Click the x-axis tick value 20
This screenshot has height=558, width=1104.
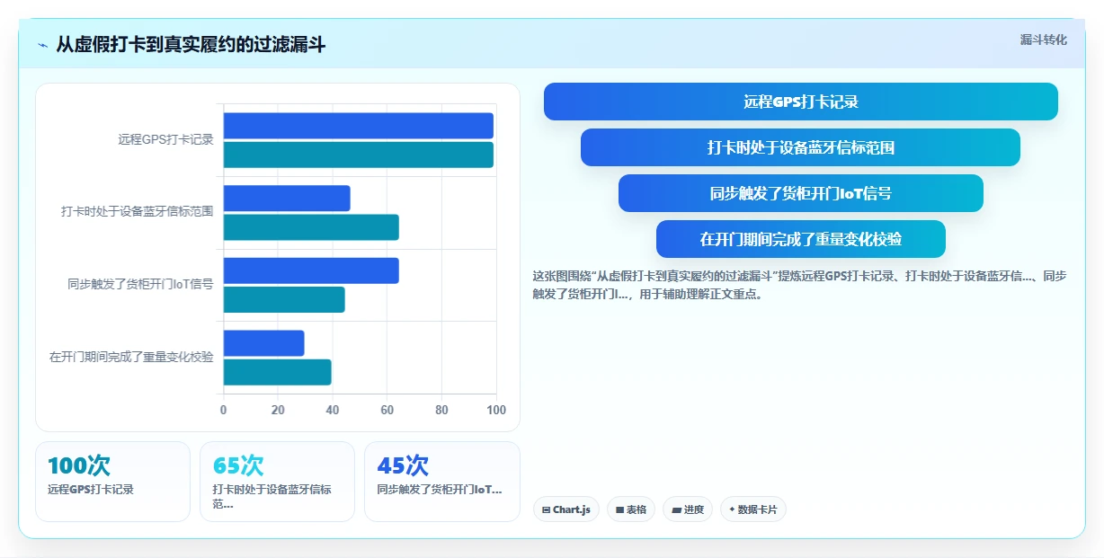[278, 410]
